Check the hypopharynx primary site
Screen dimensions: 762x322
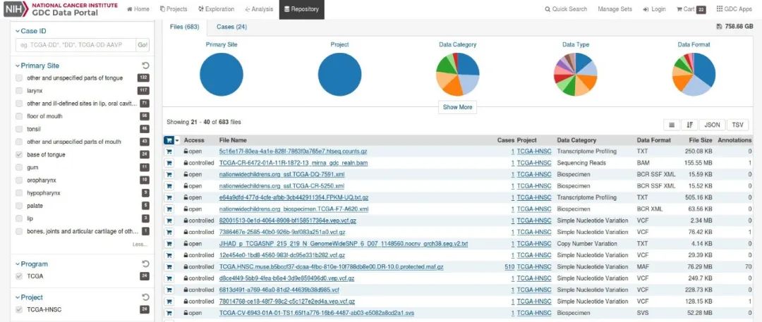[x=19, y=193]
